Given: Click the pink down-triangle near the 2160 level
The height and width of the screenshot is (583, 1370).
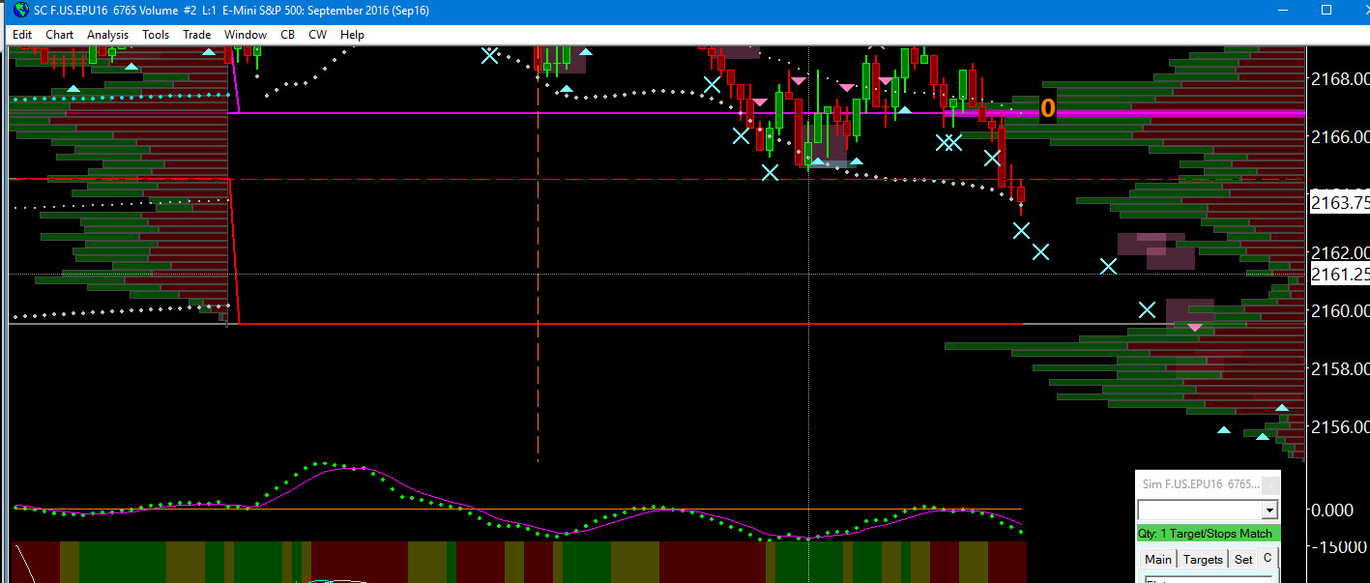Looking at the screenshot, I should (x=1195, y=328).
